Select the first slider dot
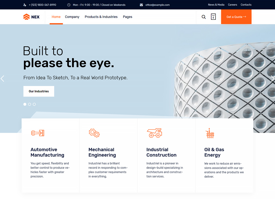275x200 pixels. click(25, 104)
